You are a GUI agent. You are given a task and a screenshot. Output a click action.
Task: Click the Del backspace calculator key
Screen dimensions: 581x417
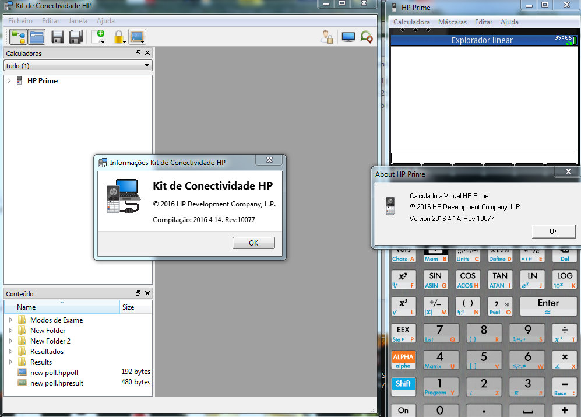[565, 256]
